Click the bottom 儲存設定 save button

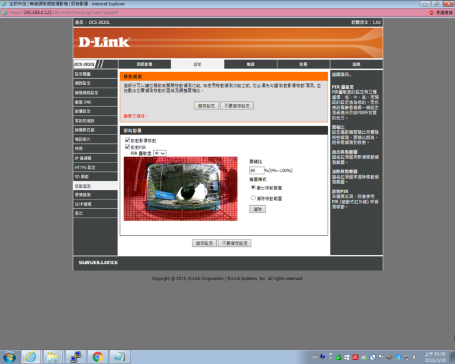pyautogui.click(x=204, y=243)
